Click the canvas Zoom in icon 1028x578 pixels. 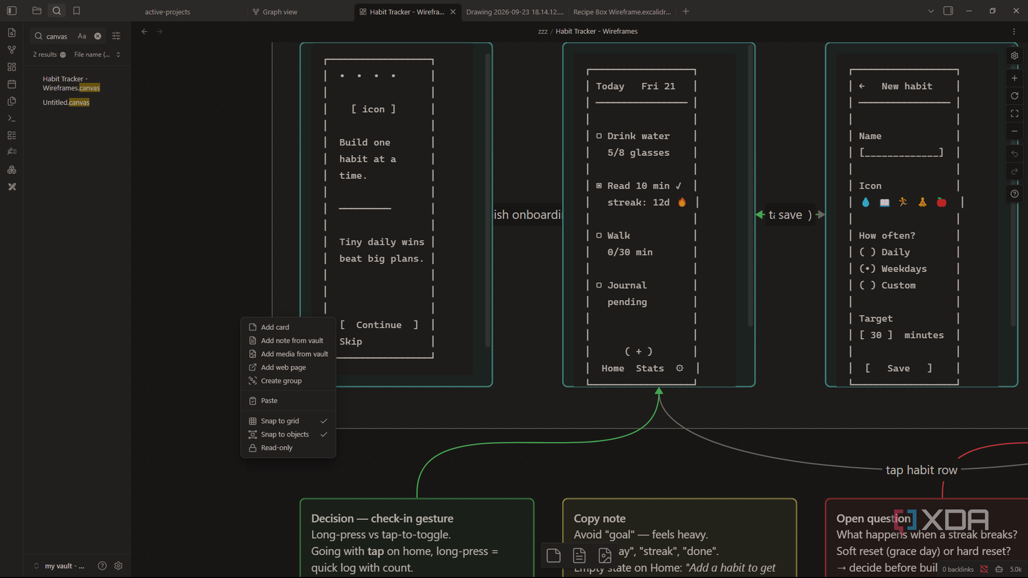(1014, 78)
